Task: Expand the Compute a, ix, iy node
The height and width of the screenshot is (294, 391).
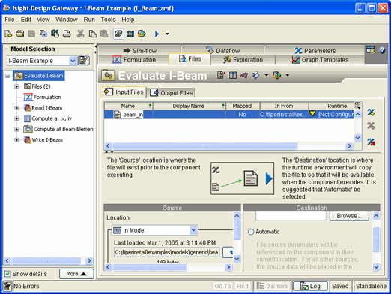Action: (16, 118)
